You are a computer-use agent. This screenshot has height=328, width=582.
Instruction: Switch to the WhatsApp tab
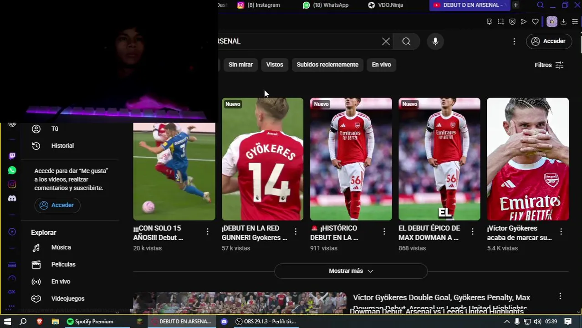[x=326, y=5]
